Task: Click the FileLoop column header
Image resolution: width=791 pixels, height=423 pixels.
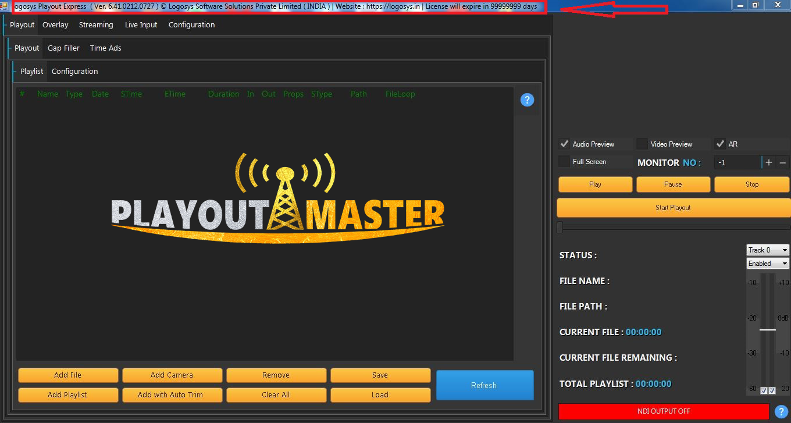Action: click(400, 94)
